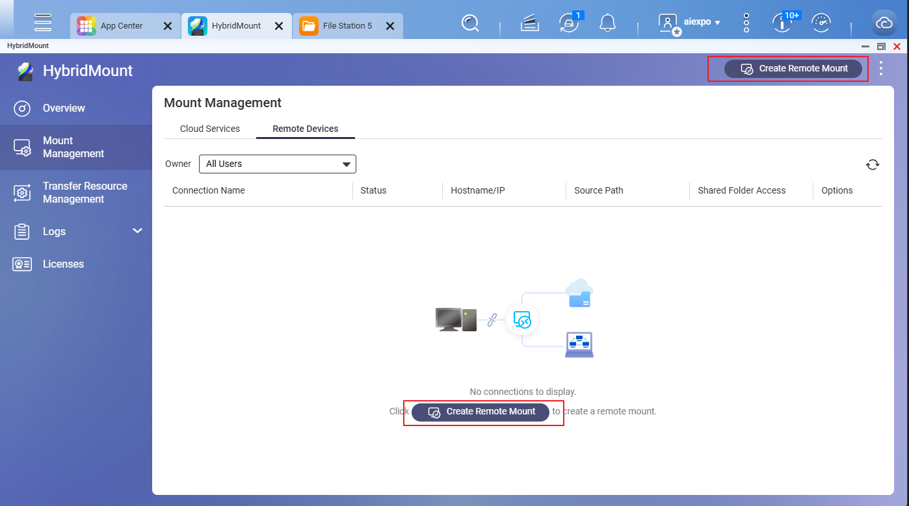
Task: Open the dashboard gauge icon
Action: (x=822, y=24)
